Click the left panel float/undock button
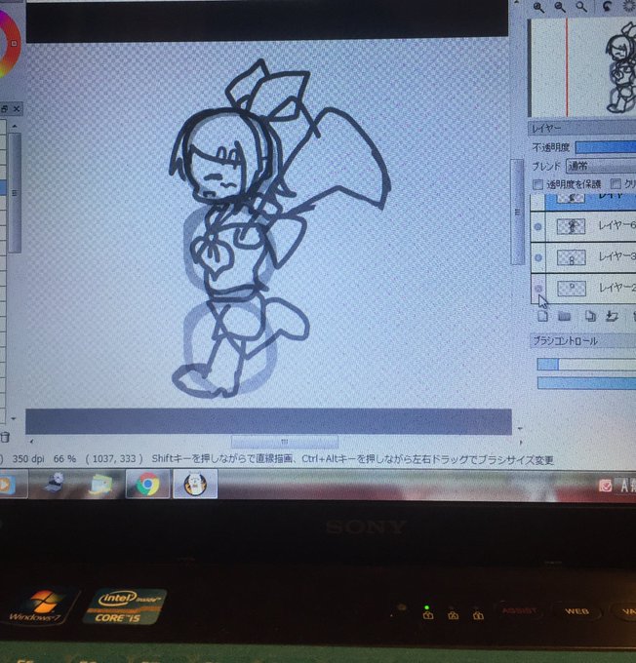 pyautogui.click(x=5, y=109)
